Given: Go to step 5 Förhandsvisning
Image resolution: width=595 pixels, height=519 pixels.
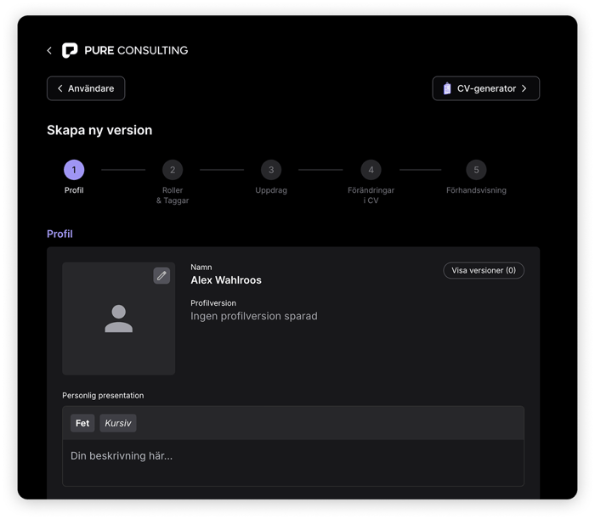Looking at the screenshot, I should (x=476, y=170).
